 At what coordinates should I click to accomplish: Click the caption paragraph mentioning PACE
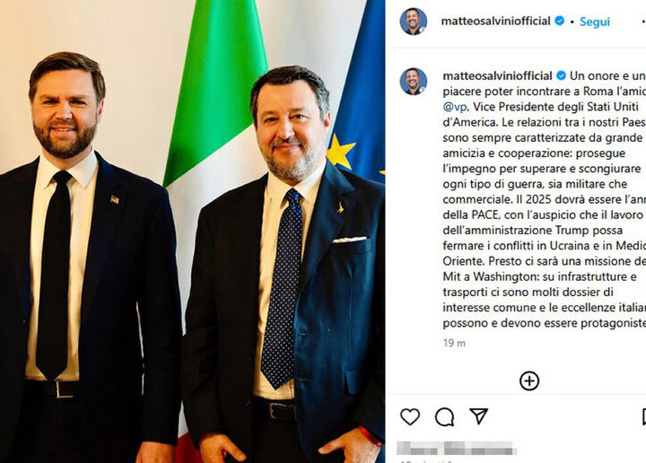tap(545, 199)
